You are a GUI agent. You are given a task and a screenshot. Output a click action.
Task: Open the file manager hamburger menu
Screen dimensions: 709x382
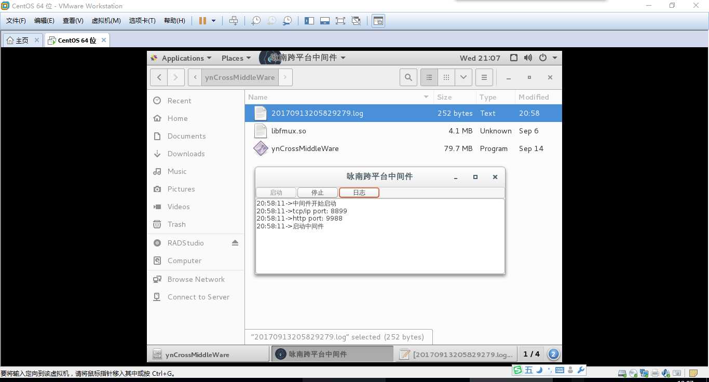(484, 77)
